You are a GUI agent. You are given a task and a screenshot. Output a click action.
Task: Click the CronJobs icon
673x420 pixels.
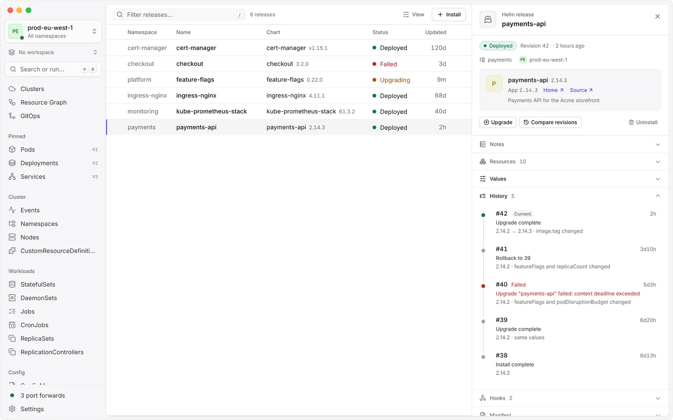coord(12,325)
